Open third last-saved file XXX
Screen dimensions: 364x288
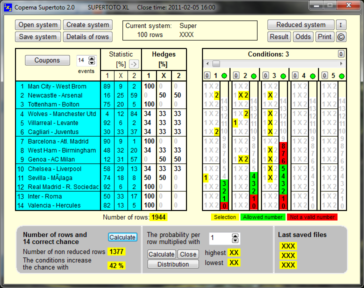[288, 265]
